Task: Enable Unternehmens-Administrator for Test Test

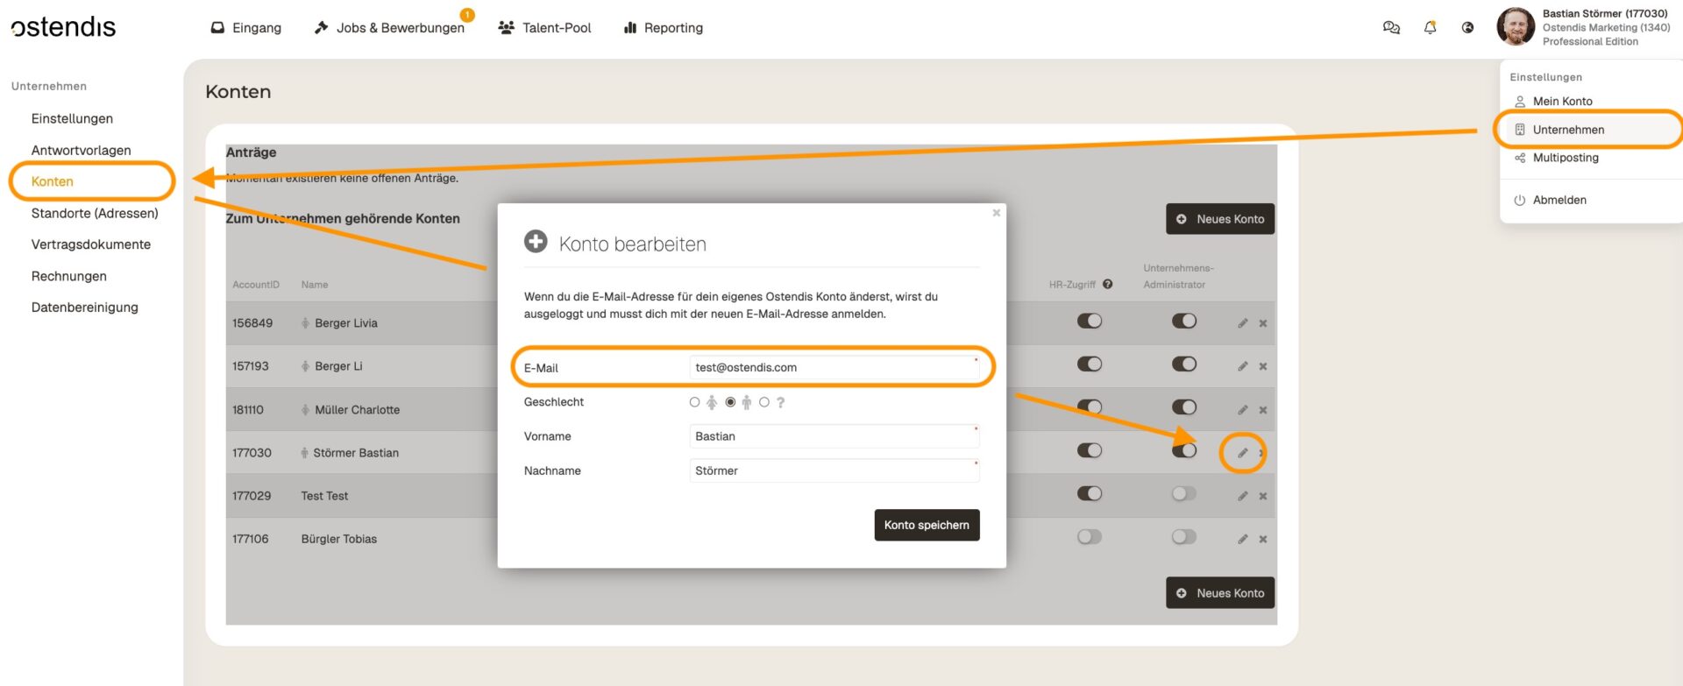Action: coord(1183,494)
